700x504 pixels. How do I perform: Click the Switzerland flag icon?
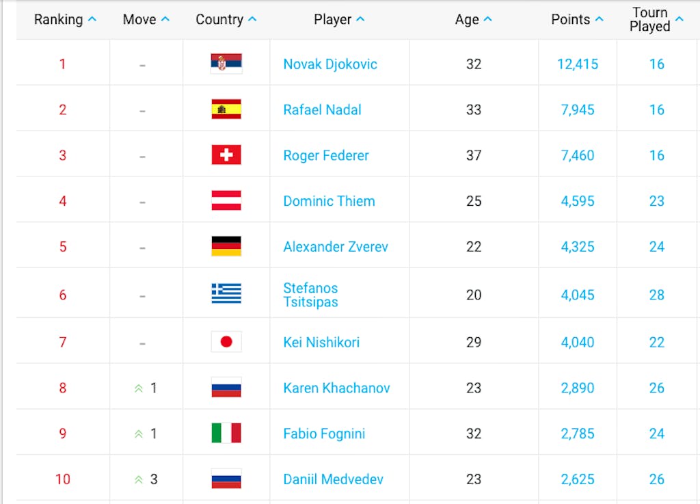click(x=226, y=155)
